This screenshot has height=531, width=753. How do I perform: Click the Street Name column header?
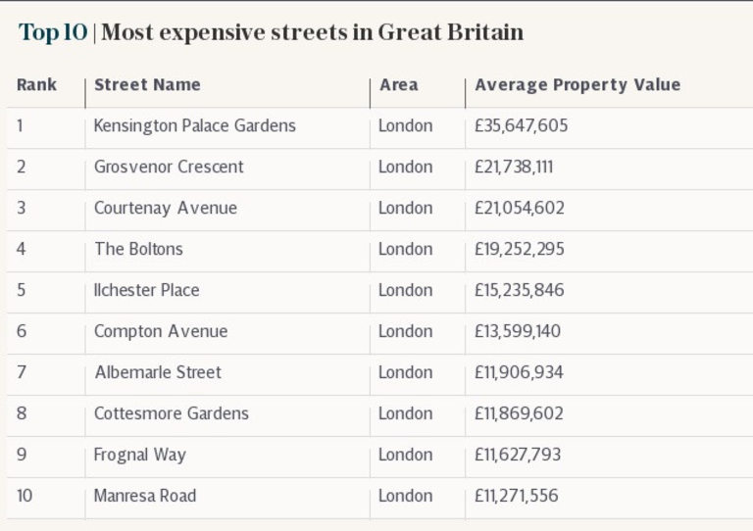tap(147, 85)
